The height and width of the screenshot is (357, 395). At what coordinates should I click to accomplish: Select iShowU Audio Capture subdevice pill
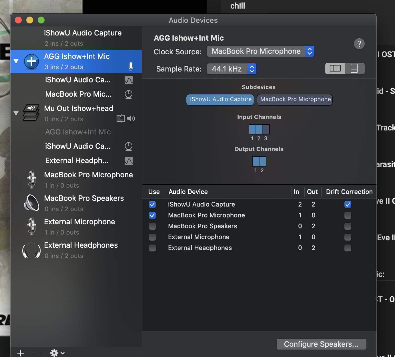(220, 100)
